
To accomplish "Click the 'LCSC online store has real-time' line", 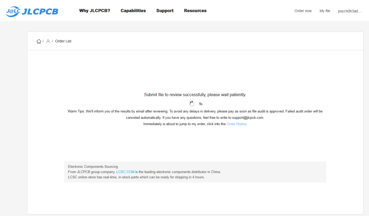I will pyautogui.click(x=136, y=177).
